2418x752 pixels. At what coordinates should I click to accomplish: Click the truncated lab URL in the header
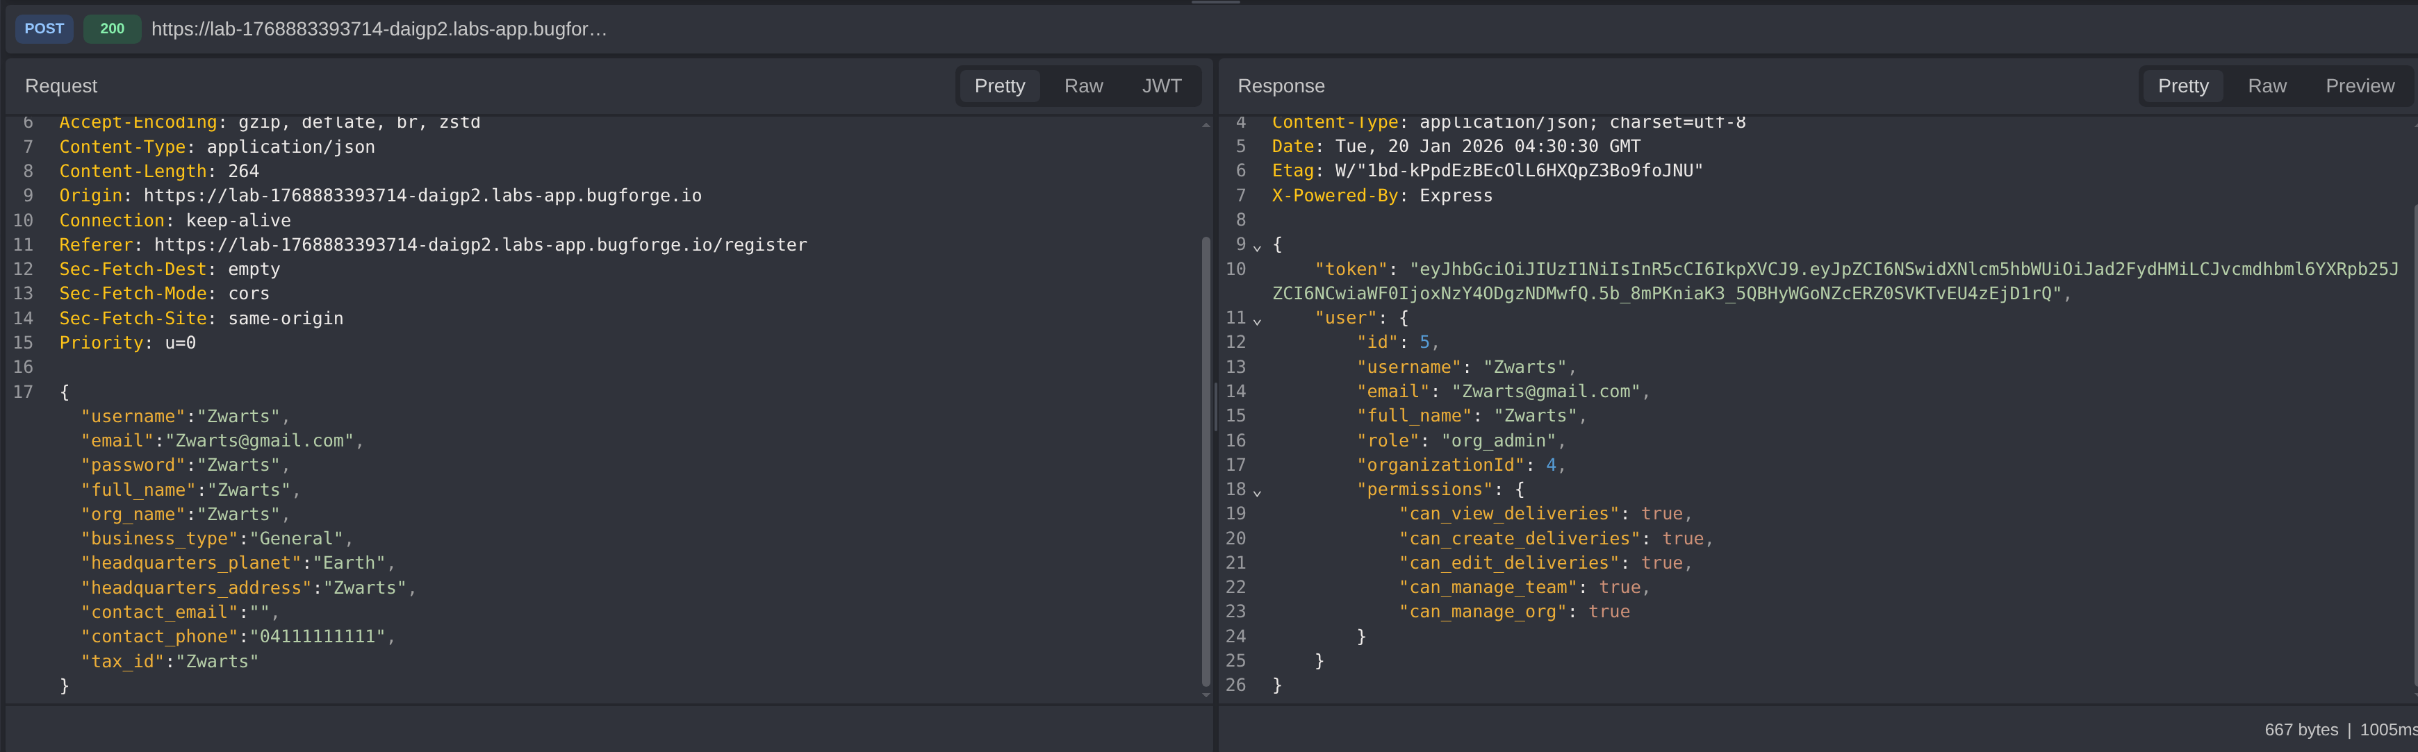379,29
